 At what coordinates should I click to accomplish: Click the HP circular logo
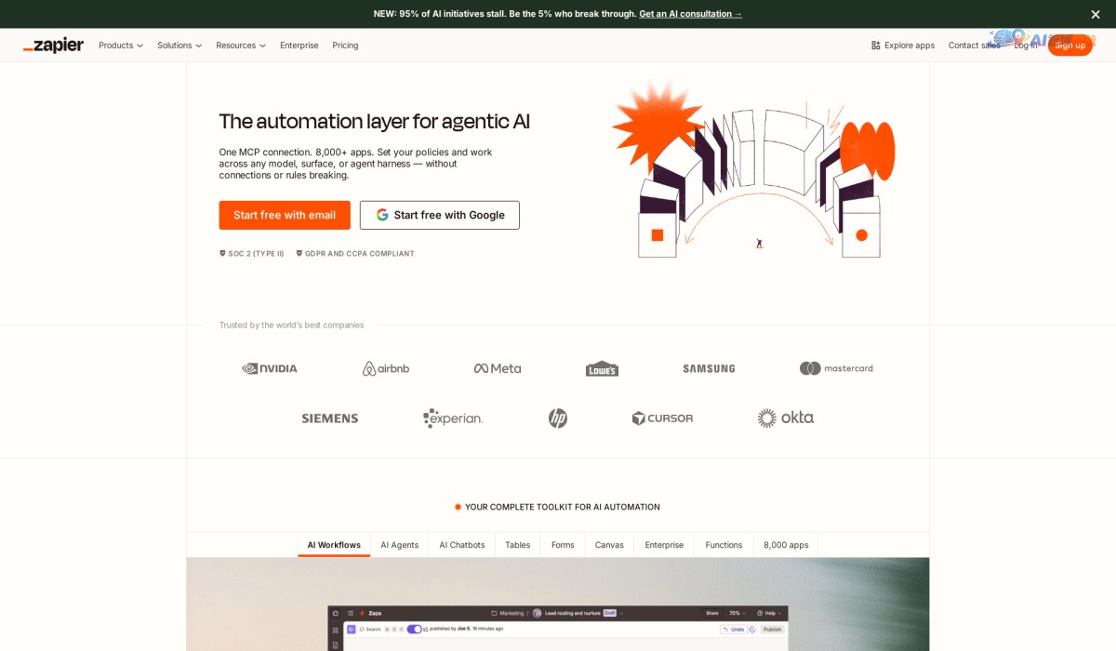click(558, 418)
